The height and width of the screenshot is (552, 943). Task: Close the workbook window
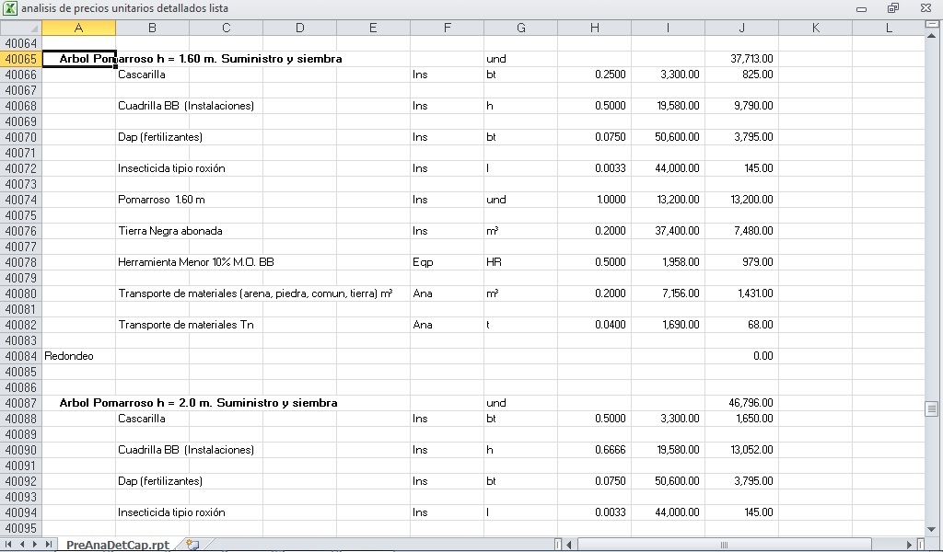[x=926, y=8]
